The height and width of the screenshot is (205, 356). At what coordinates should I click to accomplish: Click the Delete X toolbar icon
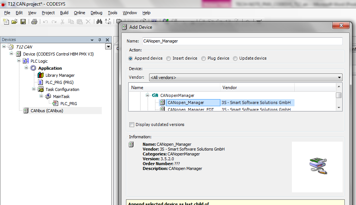(88, 22)
